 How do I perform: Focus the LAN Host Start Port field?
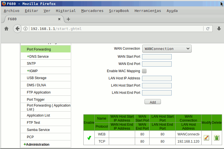pos(157,85)
